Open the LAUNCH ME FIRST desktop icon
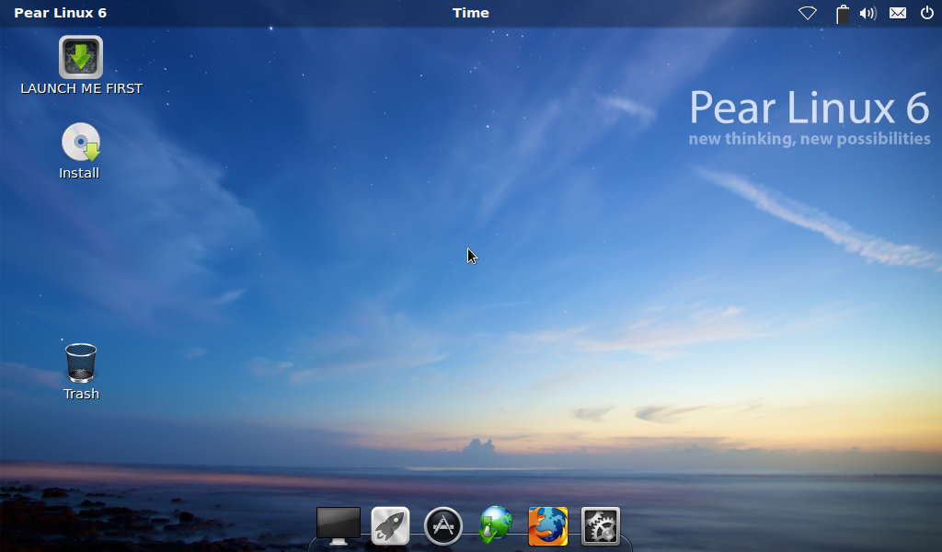The width and height of the screenshot is (942, 552). [81, 57]
